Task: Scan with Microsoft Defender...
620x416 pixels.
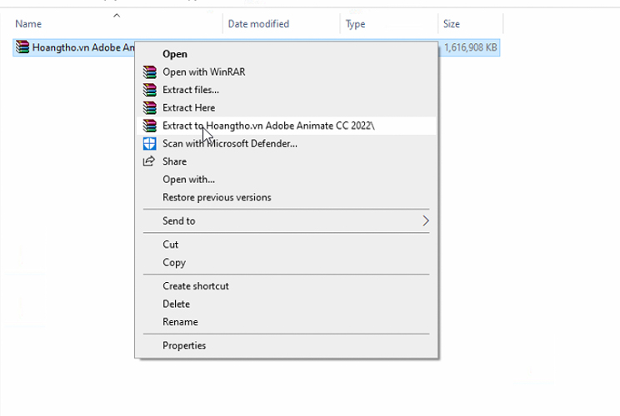Action: coord(286,144)
